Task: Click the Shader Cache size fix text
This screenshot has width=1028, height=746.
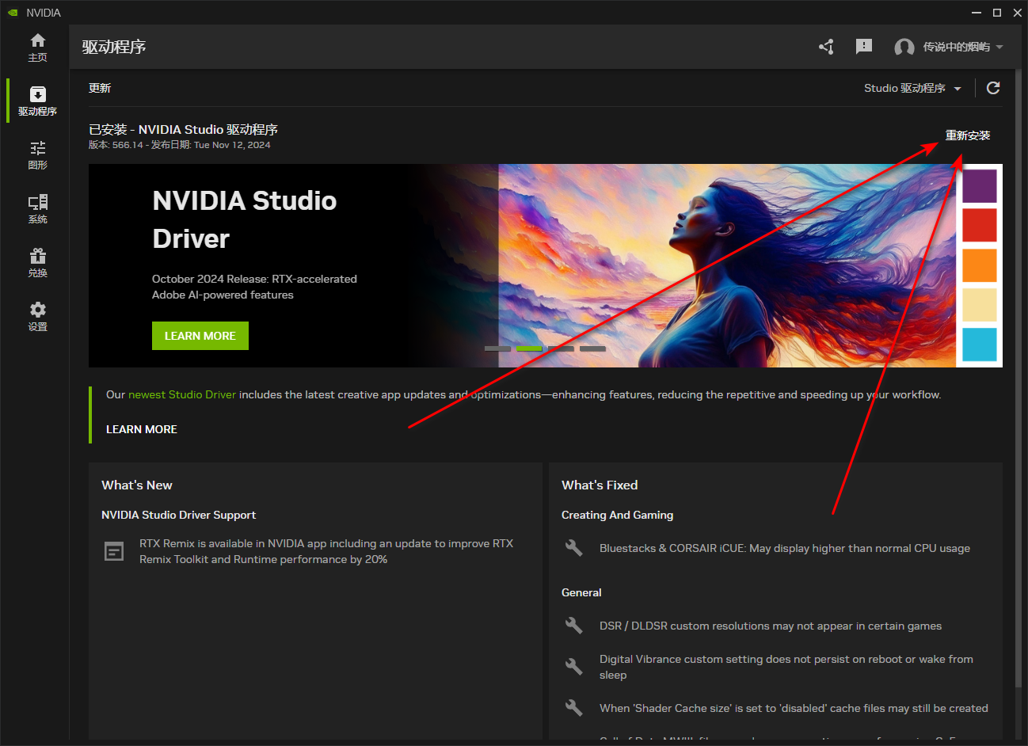Action: pyautogui.click(x=794, y=708)
